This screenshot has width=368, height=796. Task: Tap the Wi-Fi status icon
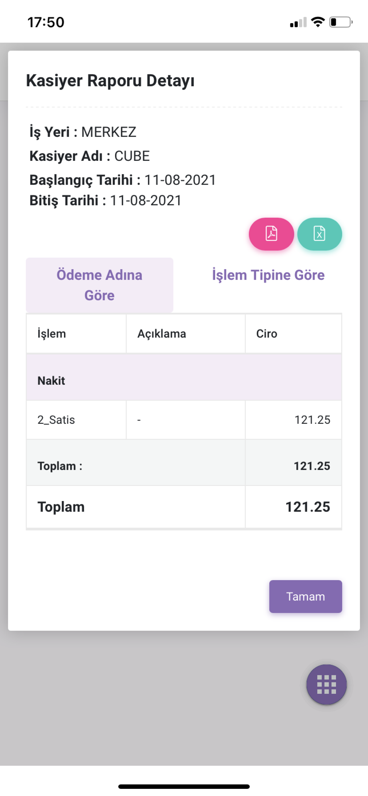click(318, 22)
